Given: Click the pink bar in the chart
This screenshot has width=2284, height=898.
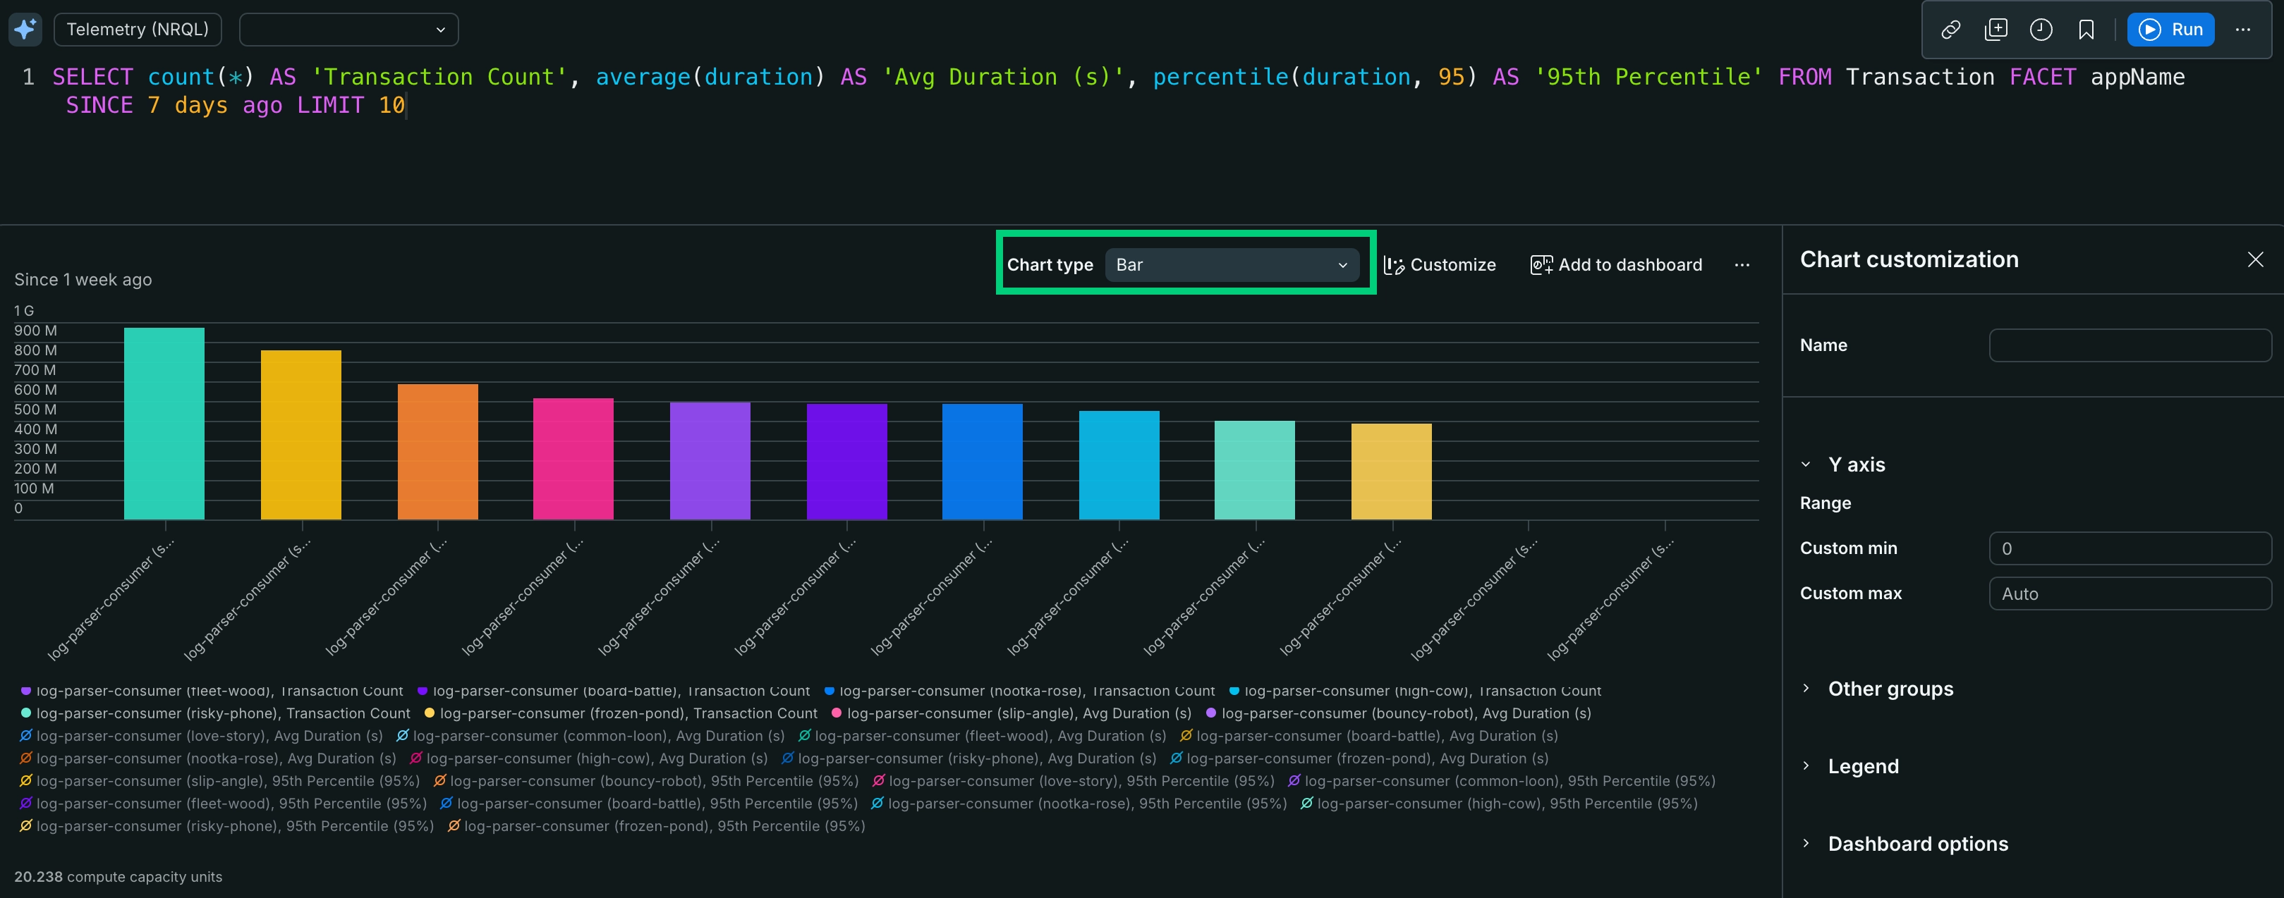Looking at the screenshot, I should 573,459.
